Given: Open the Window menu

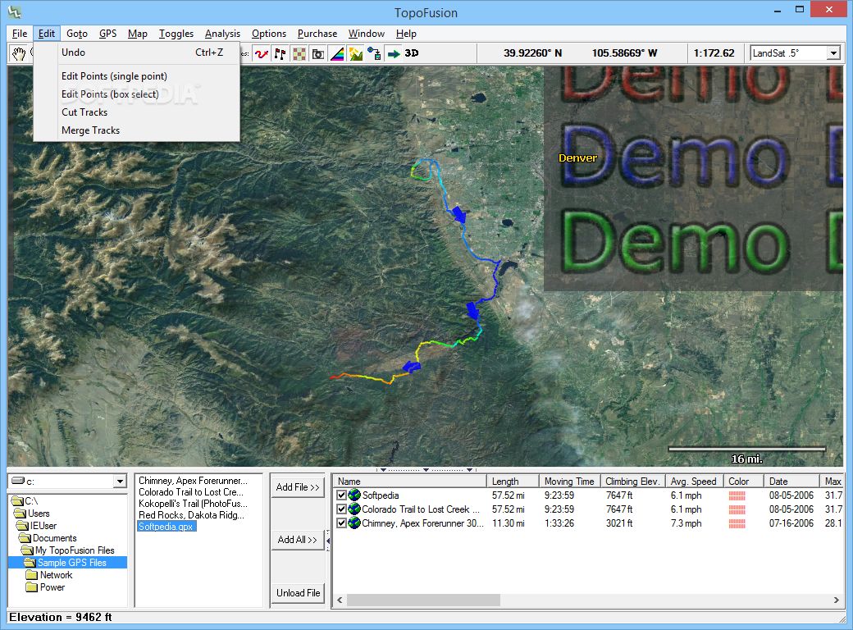Looking at the screenshot, I should pos(366,34).
